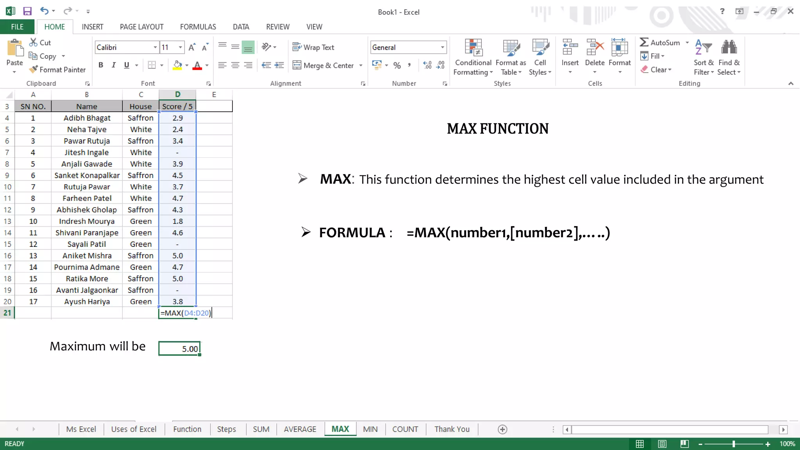Apply the red font color swatch
This screenshot has width=800, height=450.
coord(197,65)
